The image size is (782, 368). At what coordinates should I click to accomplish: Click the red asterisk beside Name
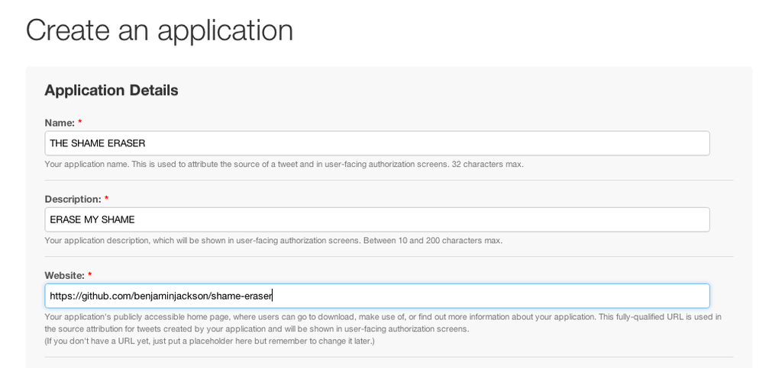(79, 123)
